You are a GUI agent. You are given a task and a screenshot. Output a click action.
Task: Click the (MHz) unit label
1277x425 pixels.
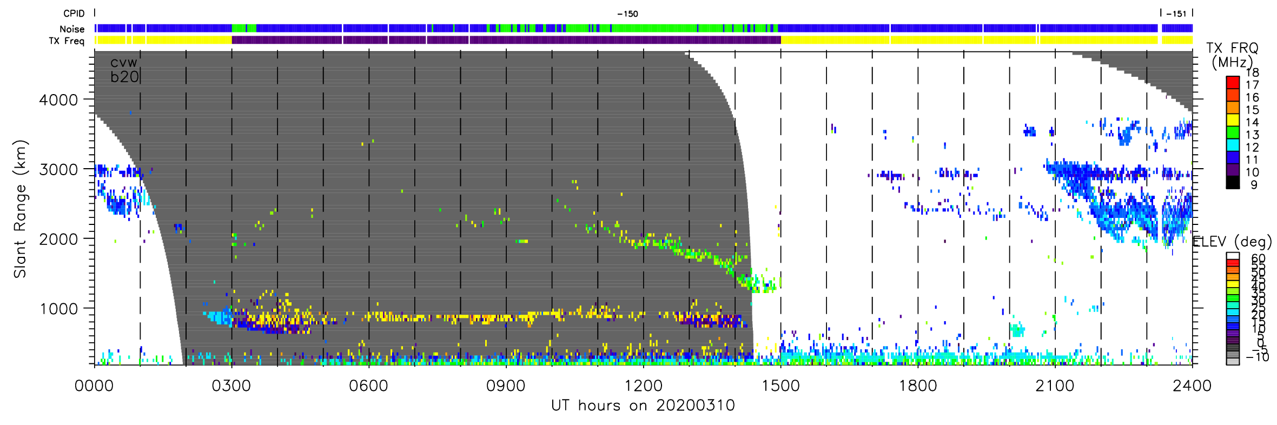tap(1232, 63)
